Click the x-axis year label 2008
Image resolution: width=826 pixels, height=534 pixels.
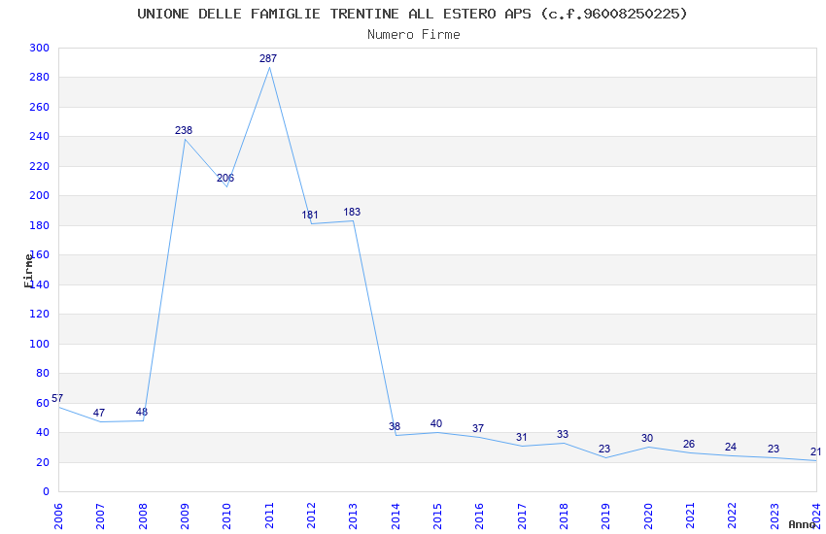click(142, 517)
